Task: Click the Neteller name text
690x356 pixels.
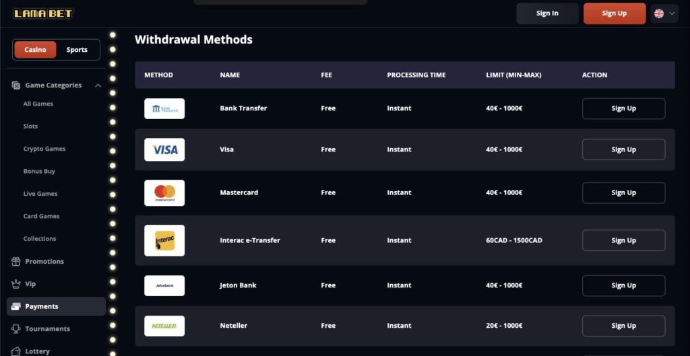Action: [x=233, y=326]
